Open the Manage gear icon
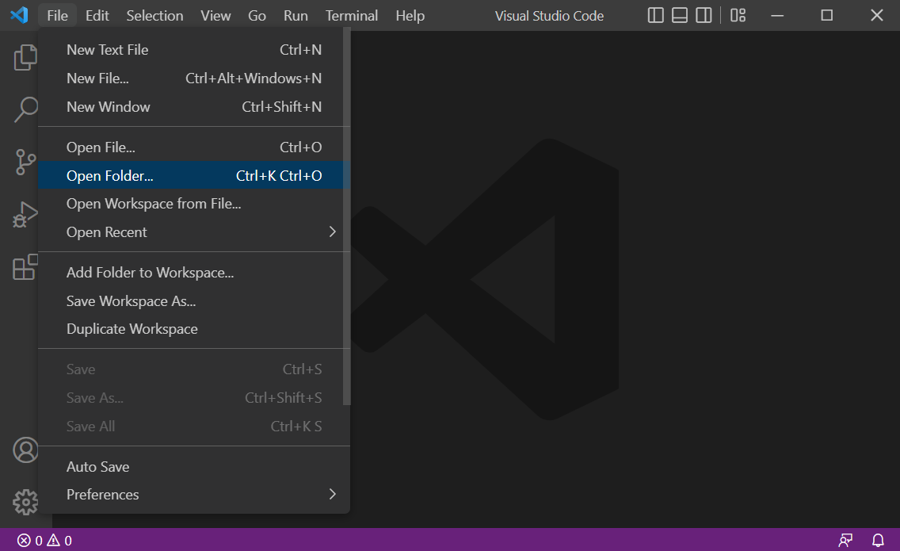900x551 pixels. pyautogui.click(x=25, y=501)
